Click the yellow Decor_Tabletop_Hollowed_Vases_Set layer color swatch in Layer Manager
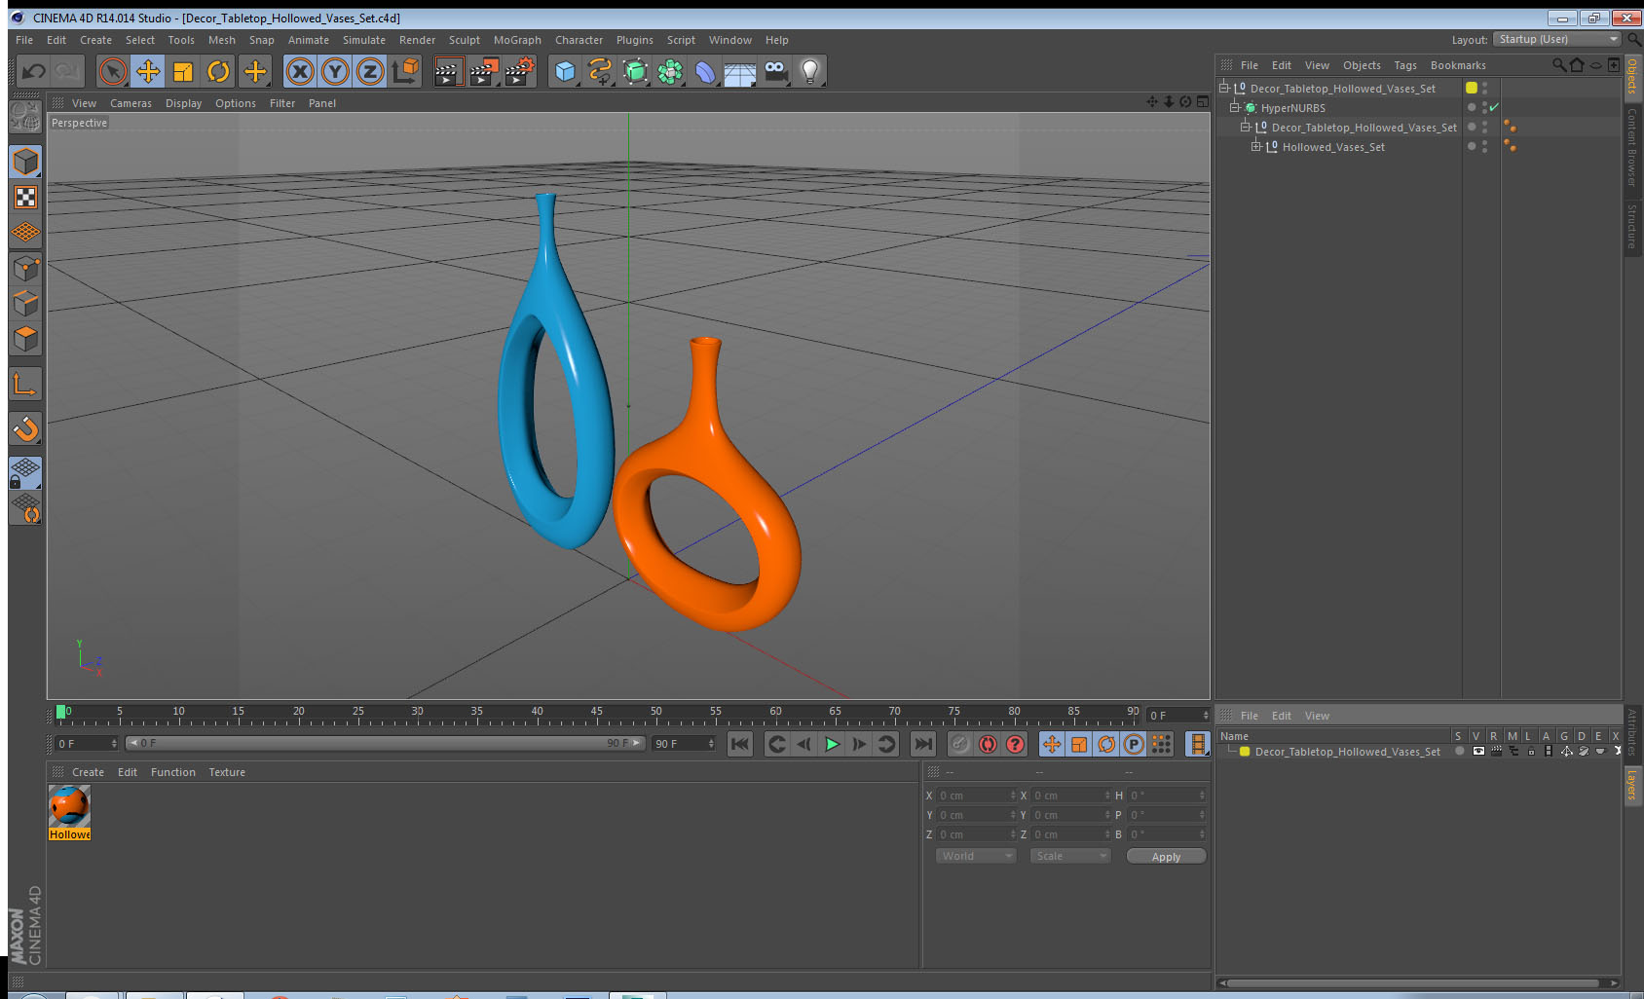1644x999 pixels. tap(1245, 752)
